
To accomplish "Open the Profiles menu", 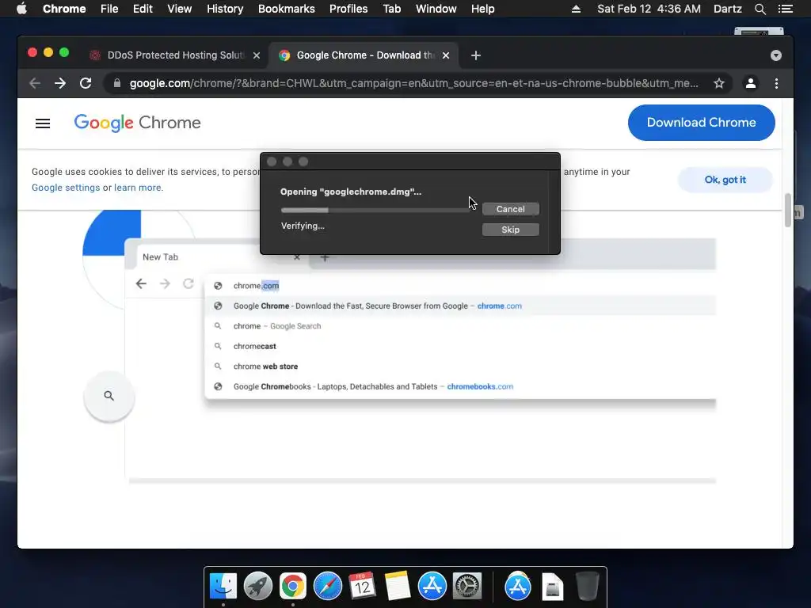I will [x=348, y=9].
